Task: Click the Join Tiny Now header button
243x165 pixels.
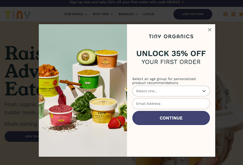Action: 193,14
